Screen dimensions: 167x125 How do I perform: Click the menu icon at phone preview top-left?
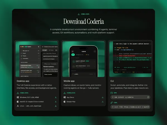73,51
